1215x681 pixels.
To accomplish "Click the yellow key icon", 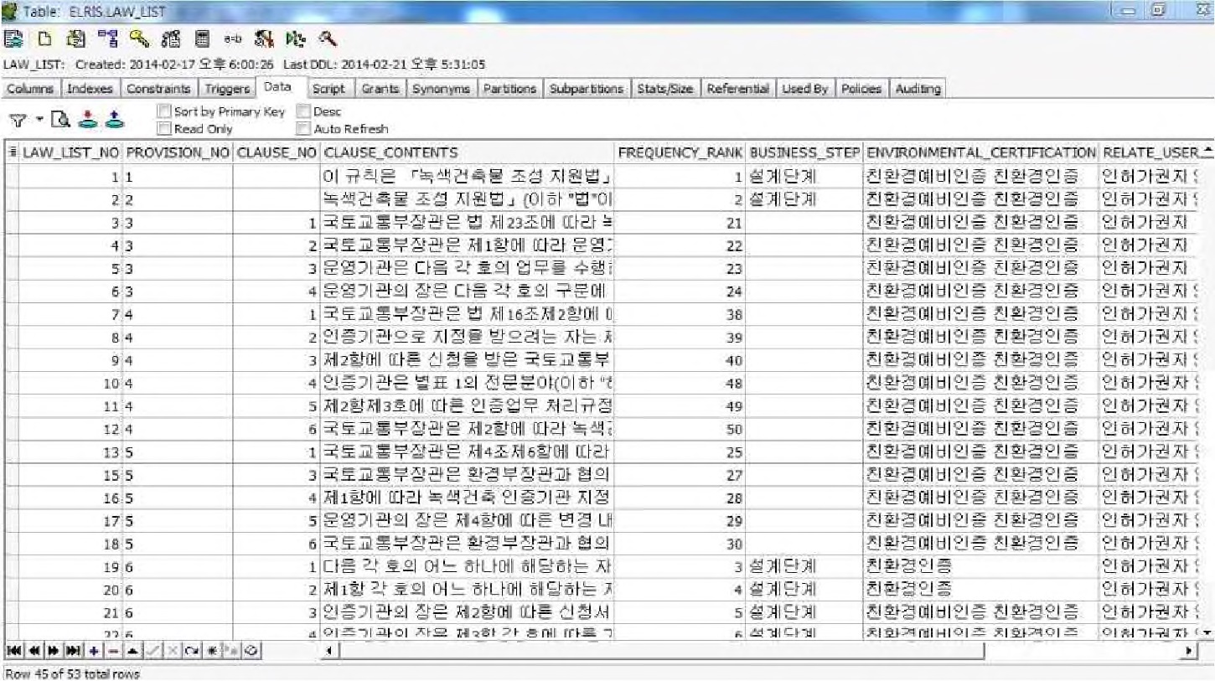I will (139, 39).
